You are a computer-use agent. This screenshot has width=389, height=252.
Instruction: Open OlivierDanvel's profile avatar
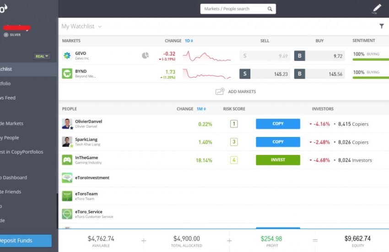[x=67, y=124]
